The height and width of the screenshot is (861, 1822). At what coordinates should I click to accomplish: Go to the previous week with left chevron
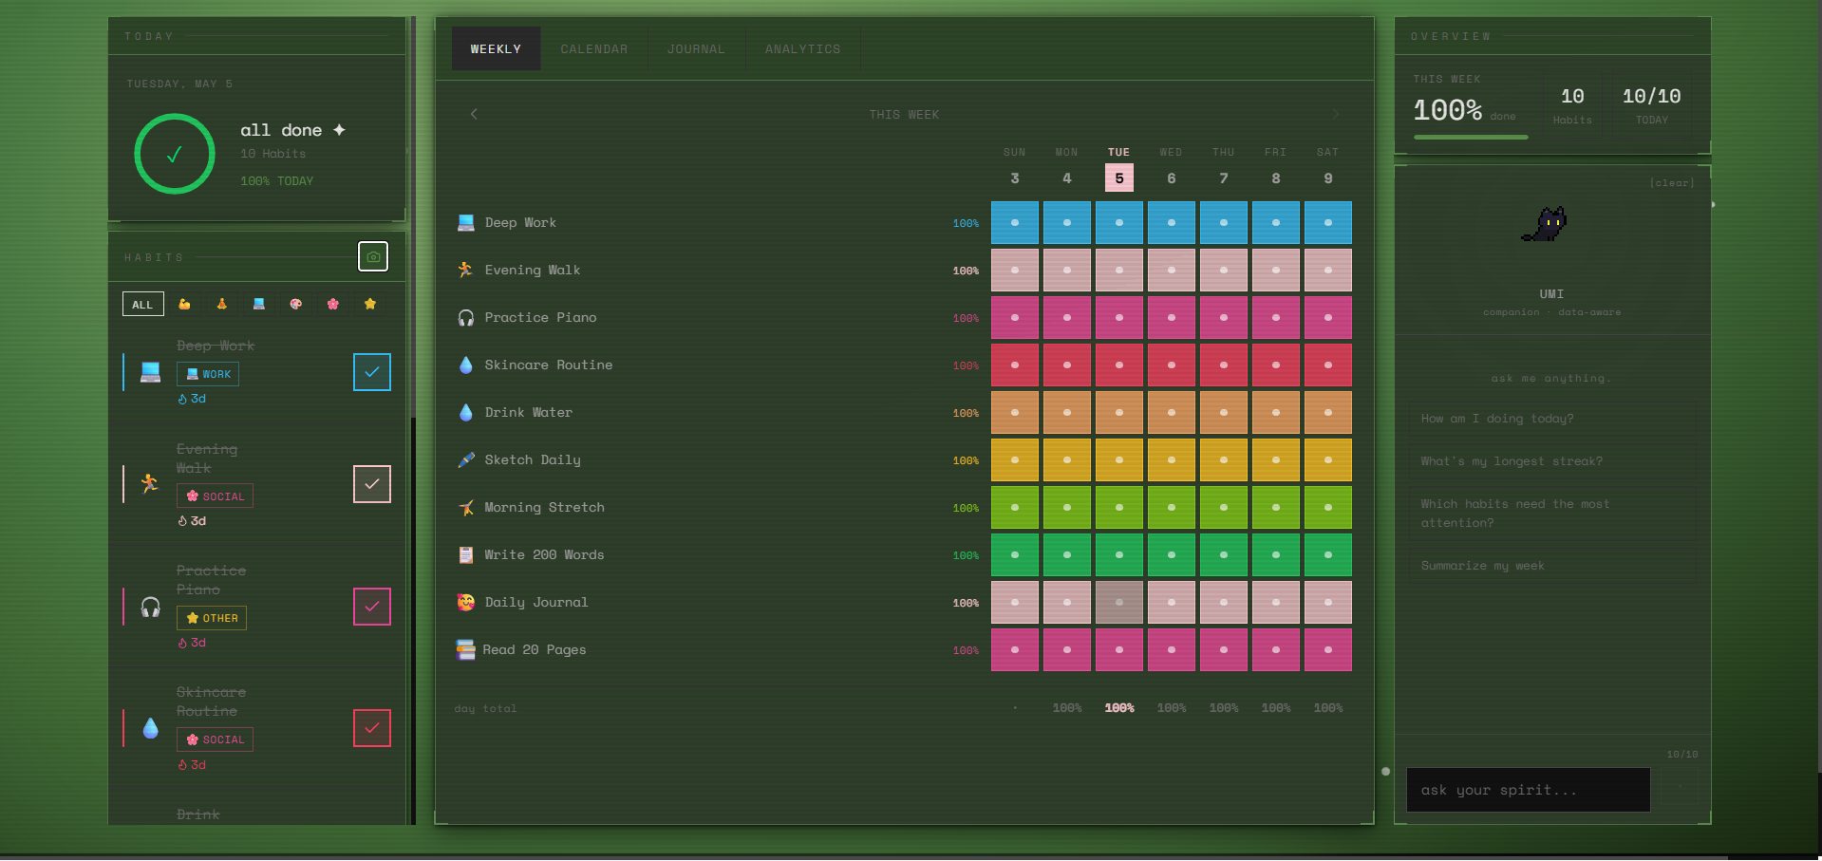tap(474, 114)
